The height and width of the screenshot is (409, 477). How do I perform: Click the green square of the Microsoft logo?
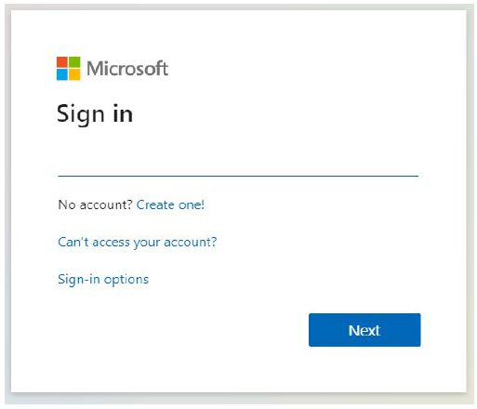[x=74, y=62]
